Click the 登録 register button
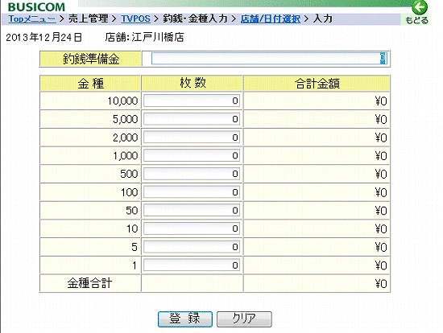 click(185, 319)
